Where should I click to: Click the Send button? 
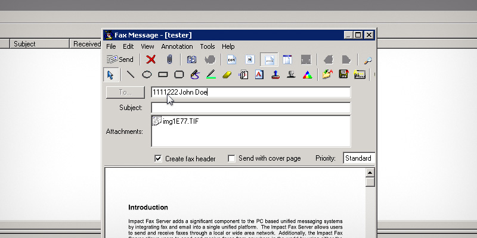120,59
